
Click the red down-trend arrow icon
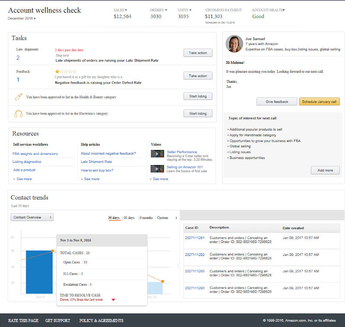click(x=113, y=300)
